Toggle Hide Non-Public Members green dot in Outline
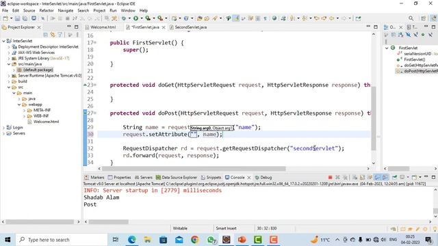Screen dimensions: 438x246 [423, 35]
